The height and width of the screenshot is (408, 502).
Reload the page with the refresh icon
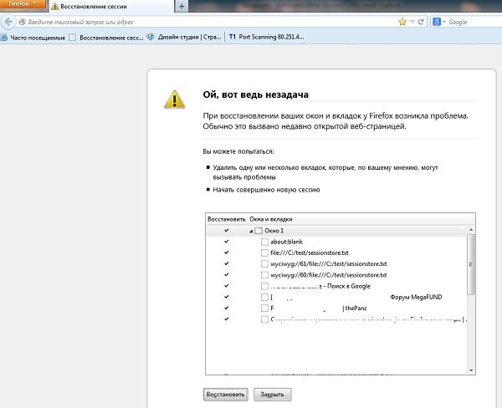point(421,22)
